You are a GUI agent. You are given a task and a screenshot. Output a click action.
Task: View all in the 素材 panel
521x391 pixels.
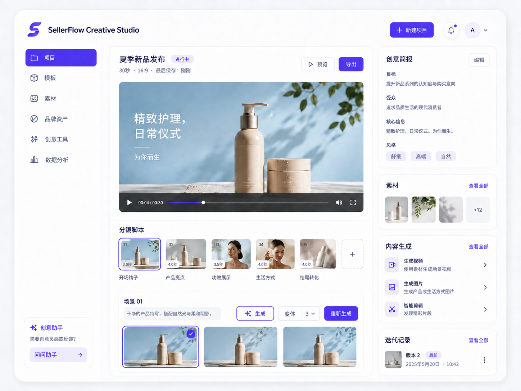[x=479, y=186]
